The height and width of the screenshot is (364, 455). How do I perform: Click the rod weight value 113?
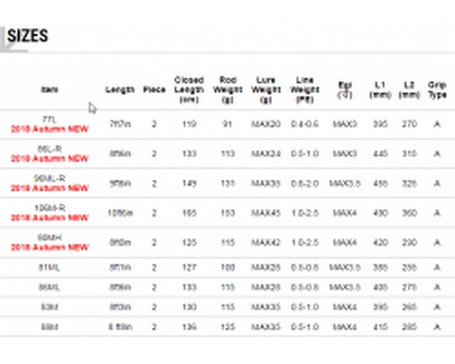pyautogui.click(x=227, y=153)
